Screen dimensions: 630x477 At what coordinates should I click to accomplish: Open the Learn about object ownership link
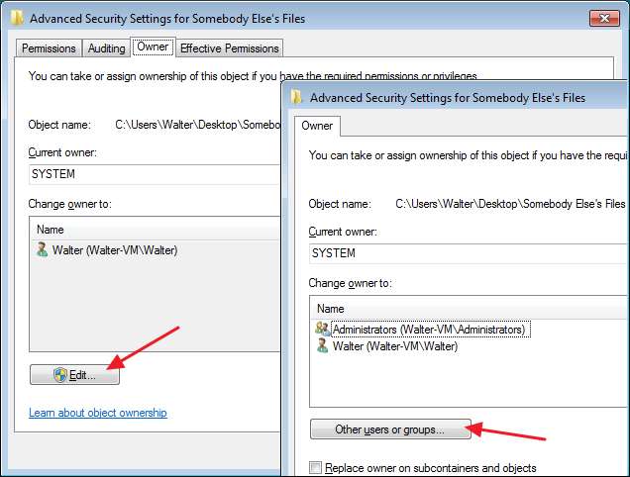pos(98,413)
